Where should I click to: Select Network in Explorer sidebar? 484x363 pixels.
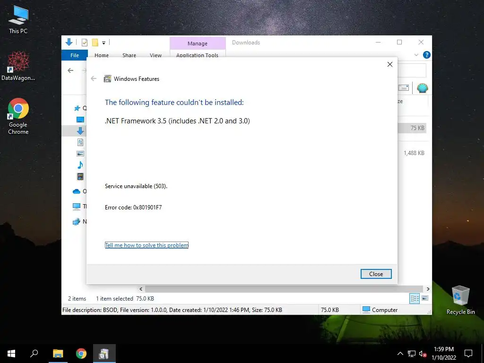click(77, 221)
